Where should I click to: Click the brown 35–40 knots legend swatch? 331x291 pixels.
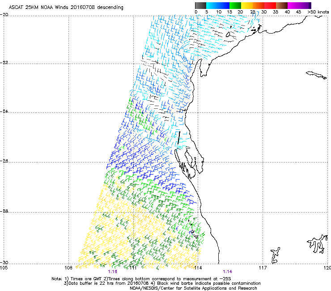[282, 5]
